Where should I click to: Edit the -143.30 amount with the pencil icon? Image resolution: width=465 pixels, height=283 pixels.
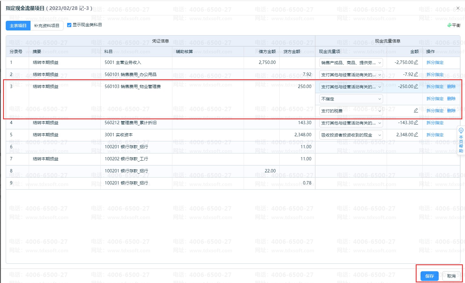click(416, 123)
